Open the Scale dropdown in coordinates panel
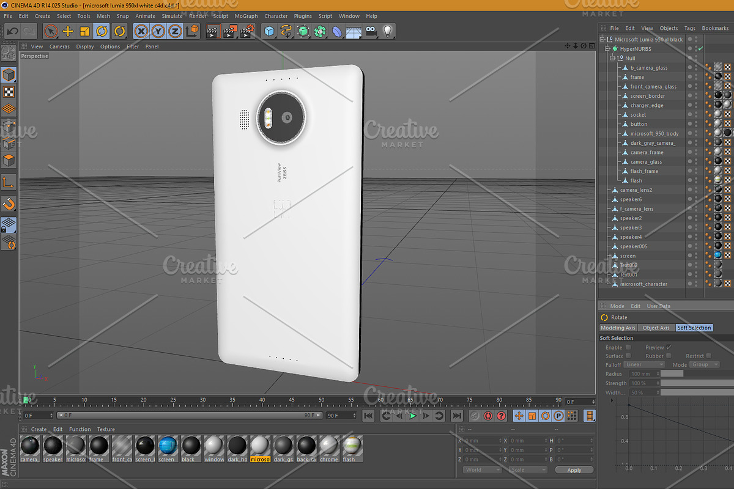 (528, 470)
